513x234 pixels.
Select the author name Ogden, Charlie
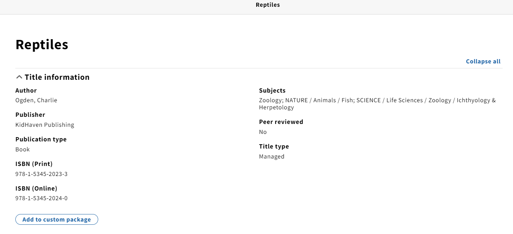tap(36, 100)
